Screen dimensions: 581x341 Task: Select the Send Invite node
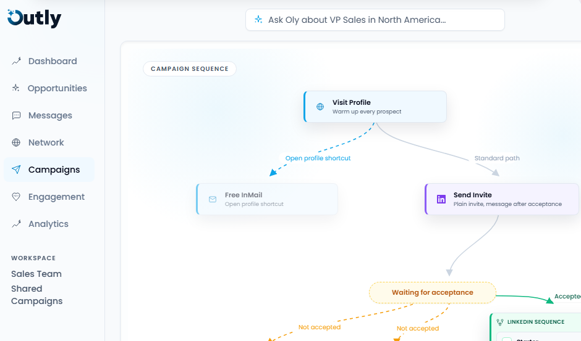tap(502, 199)
